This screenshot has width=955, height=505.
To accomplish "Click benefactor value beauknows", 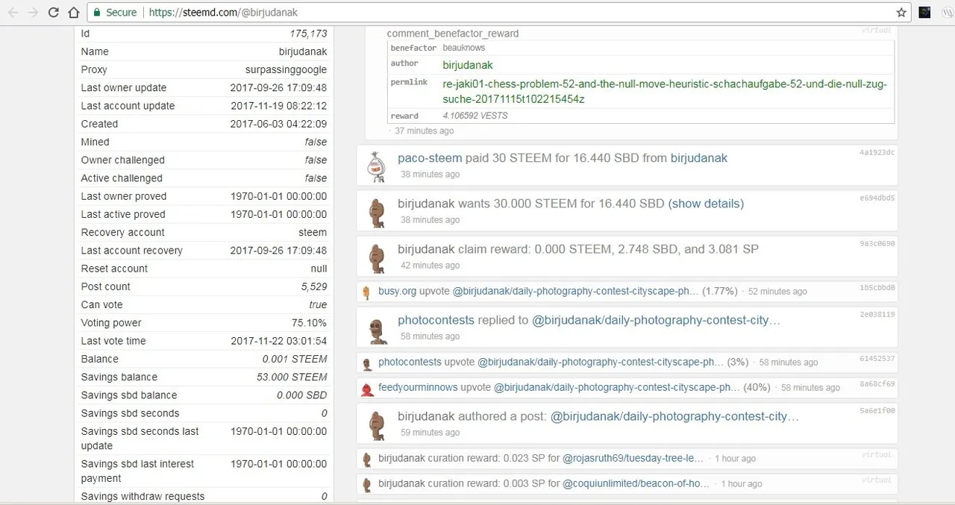I will click(x=463, y=48).
